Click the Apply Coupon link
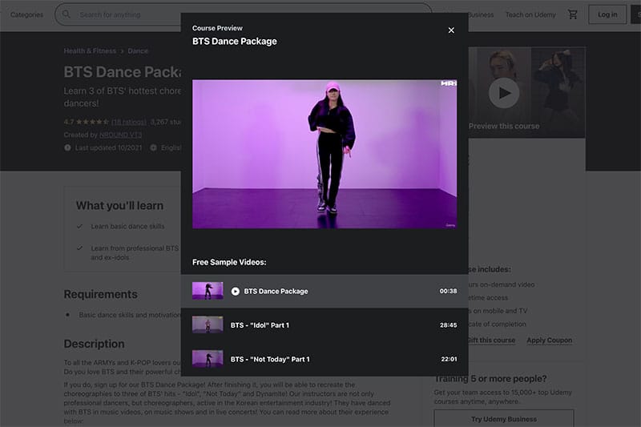The image size is (641, 427). pos(549,340)
